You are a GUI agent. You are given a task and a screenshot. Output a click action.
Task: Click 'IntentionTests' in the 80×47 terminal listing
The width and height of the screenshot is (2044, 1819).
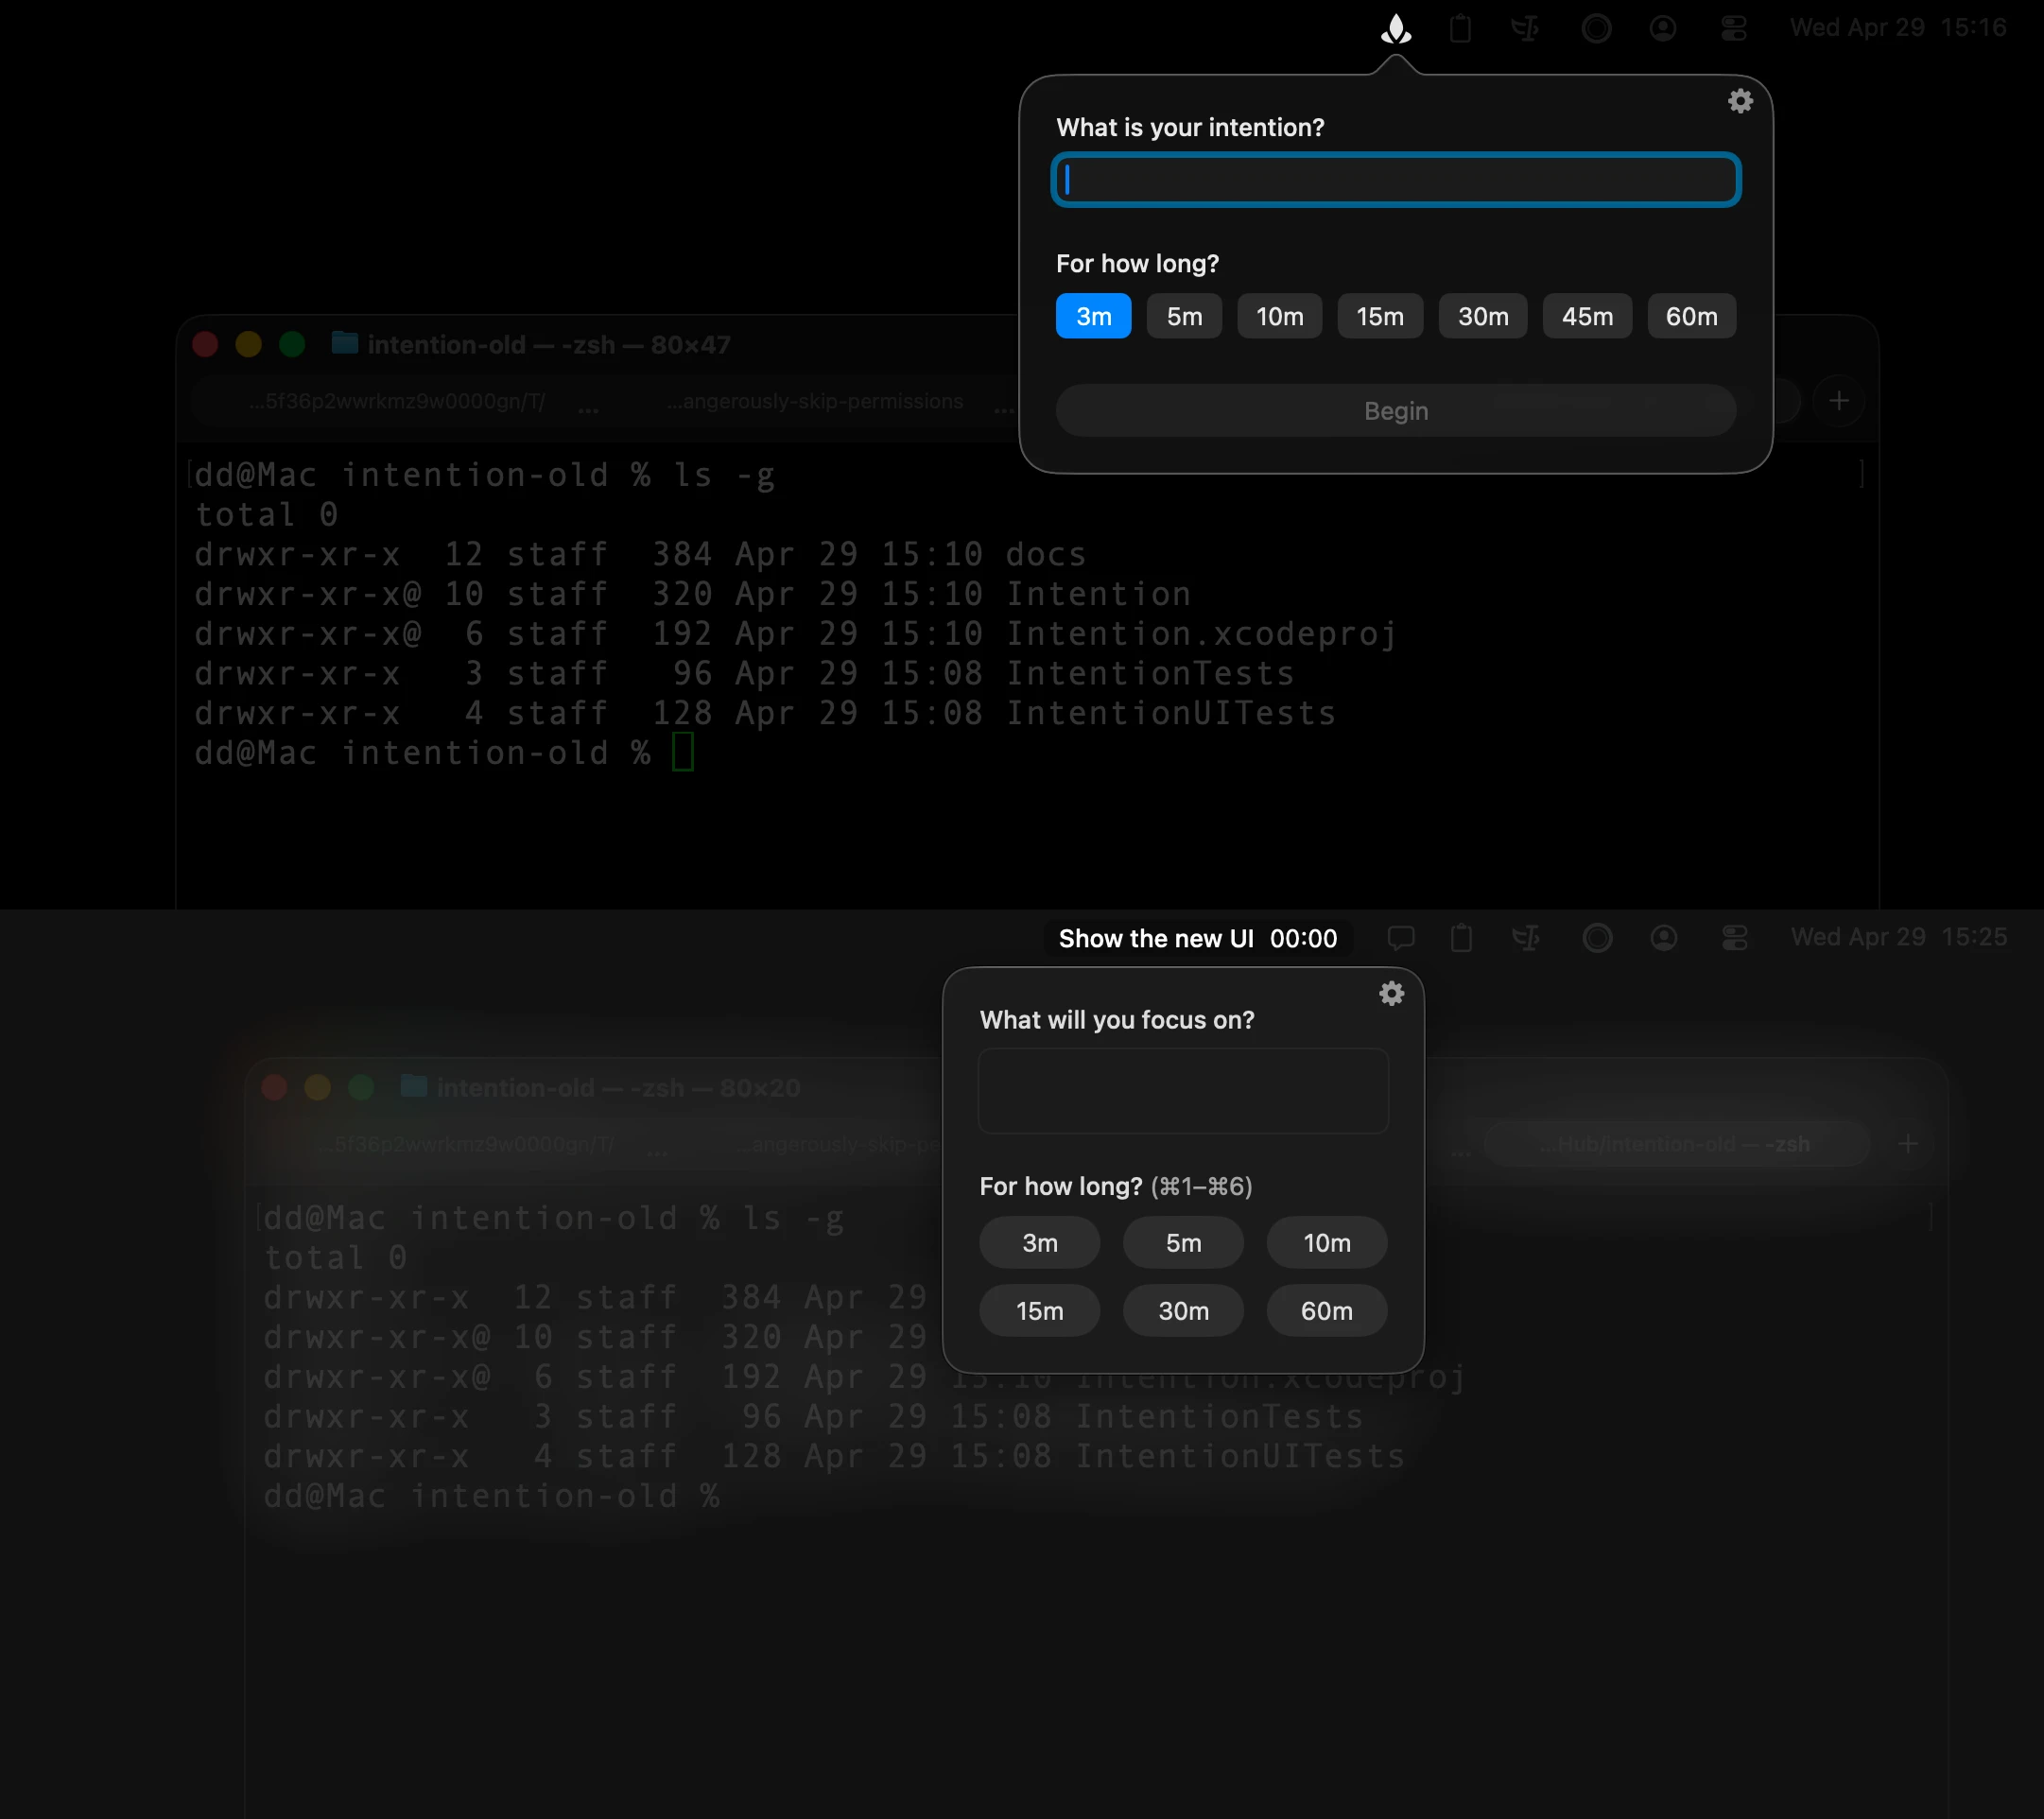click(1149, 673)
